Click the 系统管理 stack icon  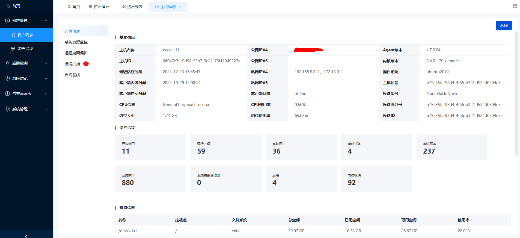click(8, 109)
